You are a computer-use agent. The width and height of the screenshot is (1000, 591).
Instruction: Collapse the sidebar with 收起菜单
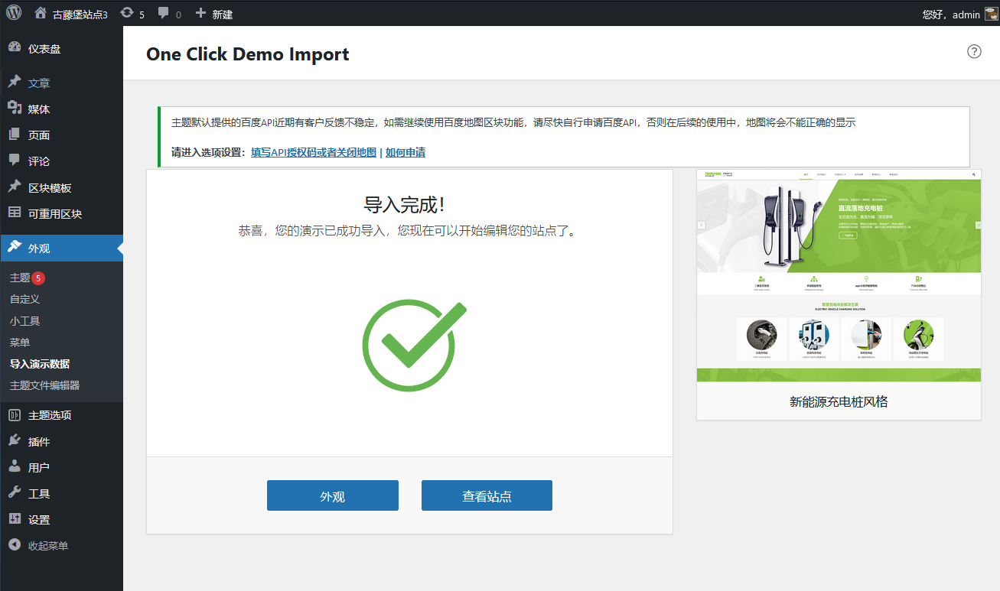(x=47, y=546)
